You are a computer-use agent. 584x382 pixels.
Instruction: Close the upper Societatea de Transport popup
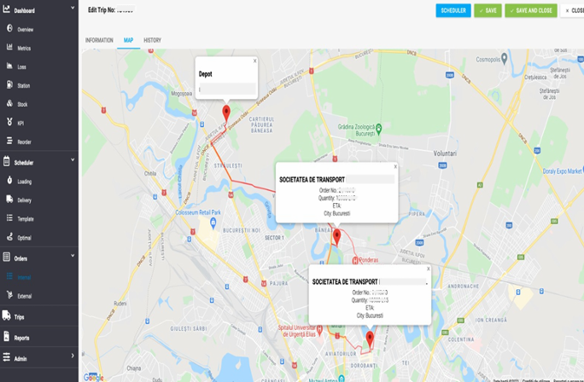(x=395, y=166)
